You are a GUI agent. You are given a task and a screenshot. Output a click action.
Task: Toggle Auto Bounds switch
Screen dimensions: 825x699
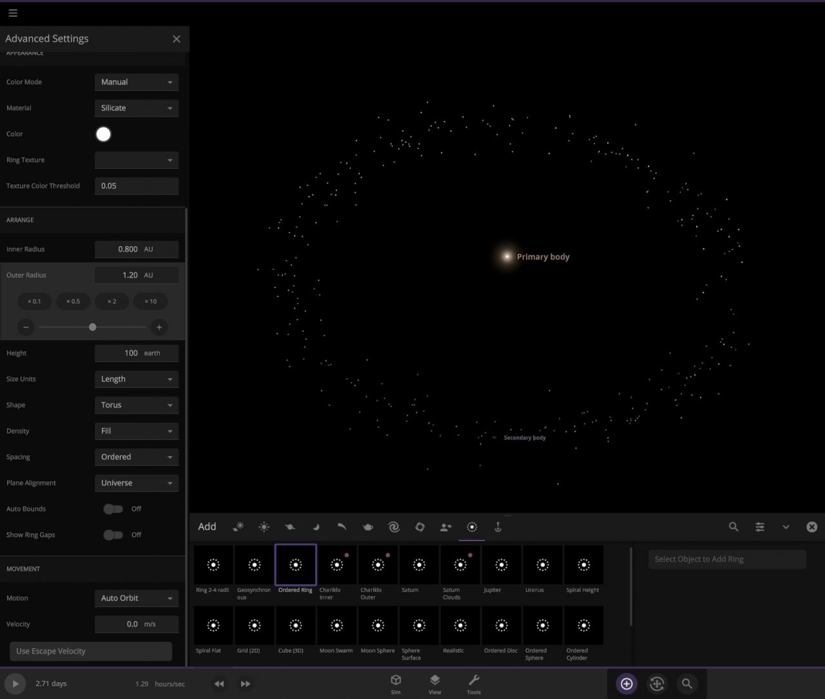pos(113,509)
